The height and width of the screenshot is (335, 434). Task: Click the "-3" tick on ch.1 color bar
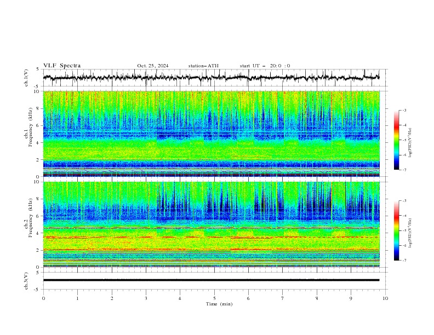click(404, 110)
